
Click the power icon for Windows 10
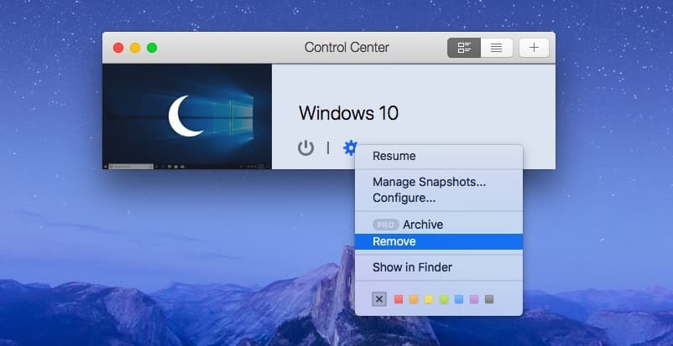pos(305,148)
